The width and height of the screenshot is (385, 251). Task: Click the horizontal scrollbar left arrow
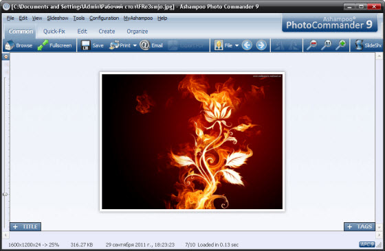5,235
